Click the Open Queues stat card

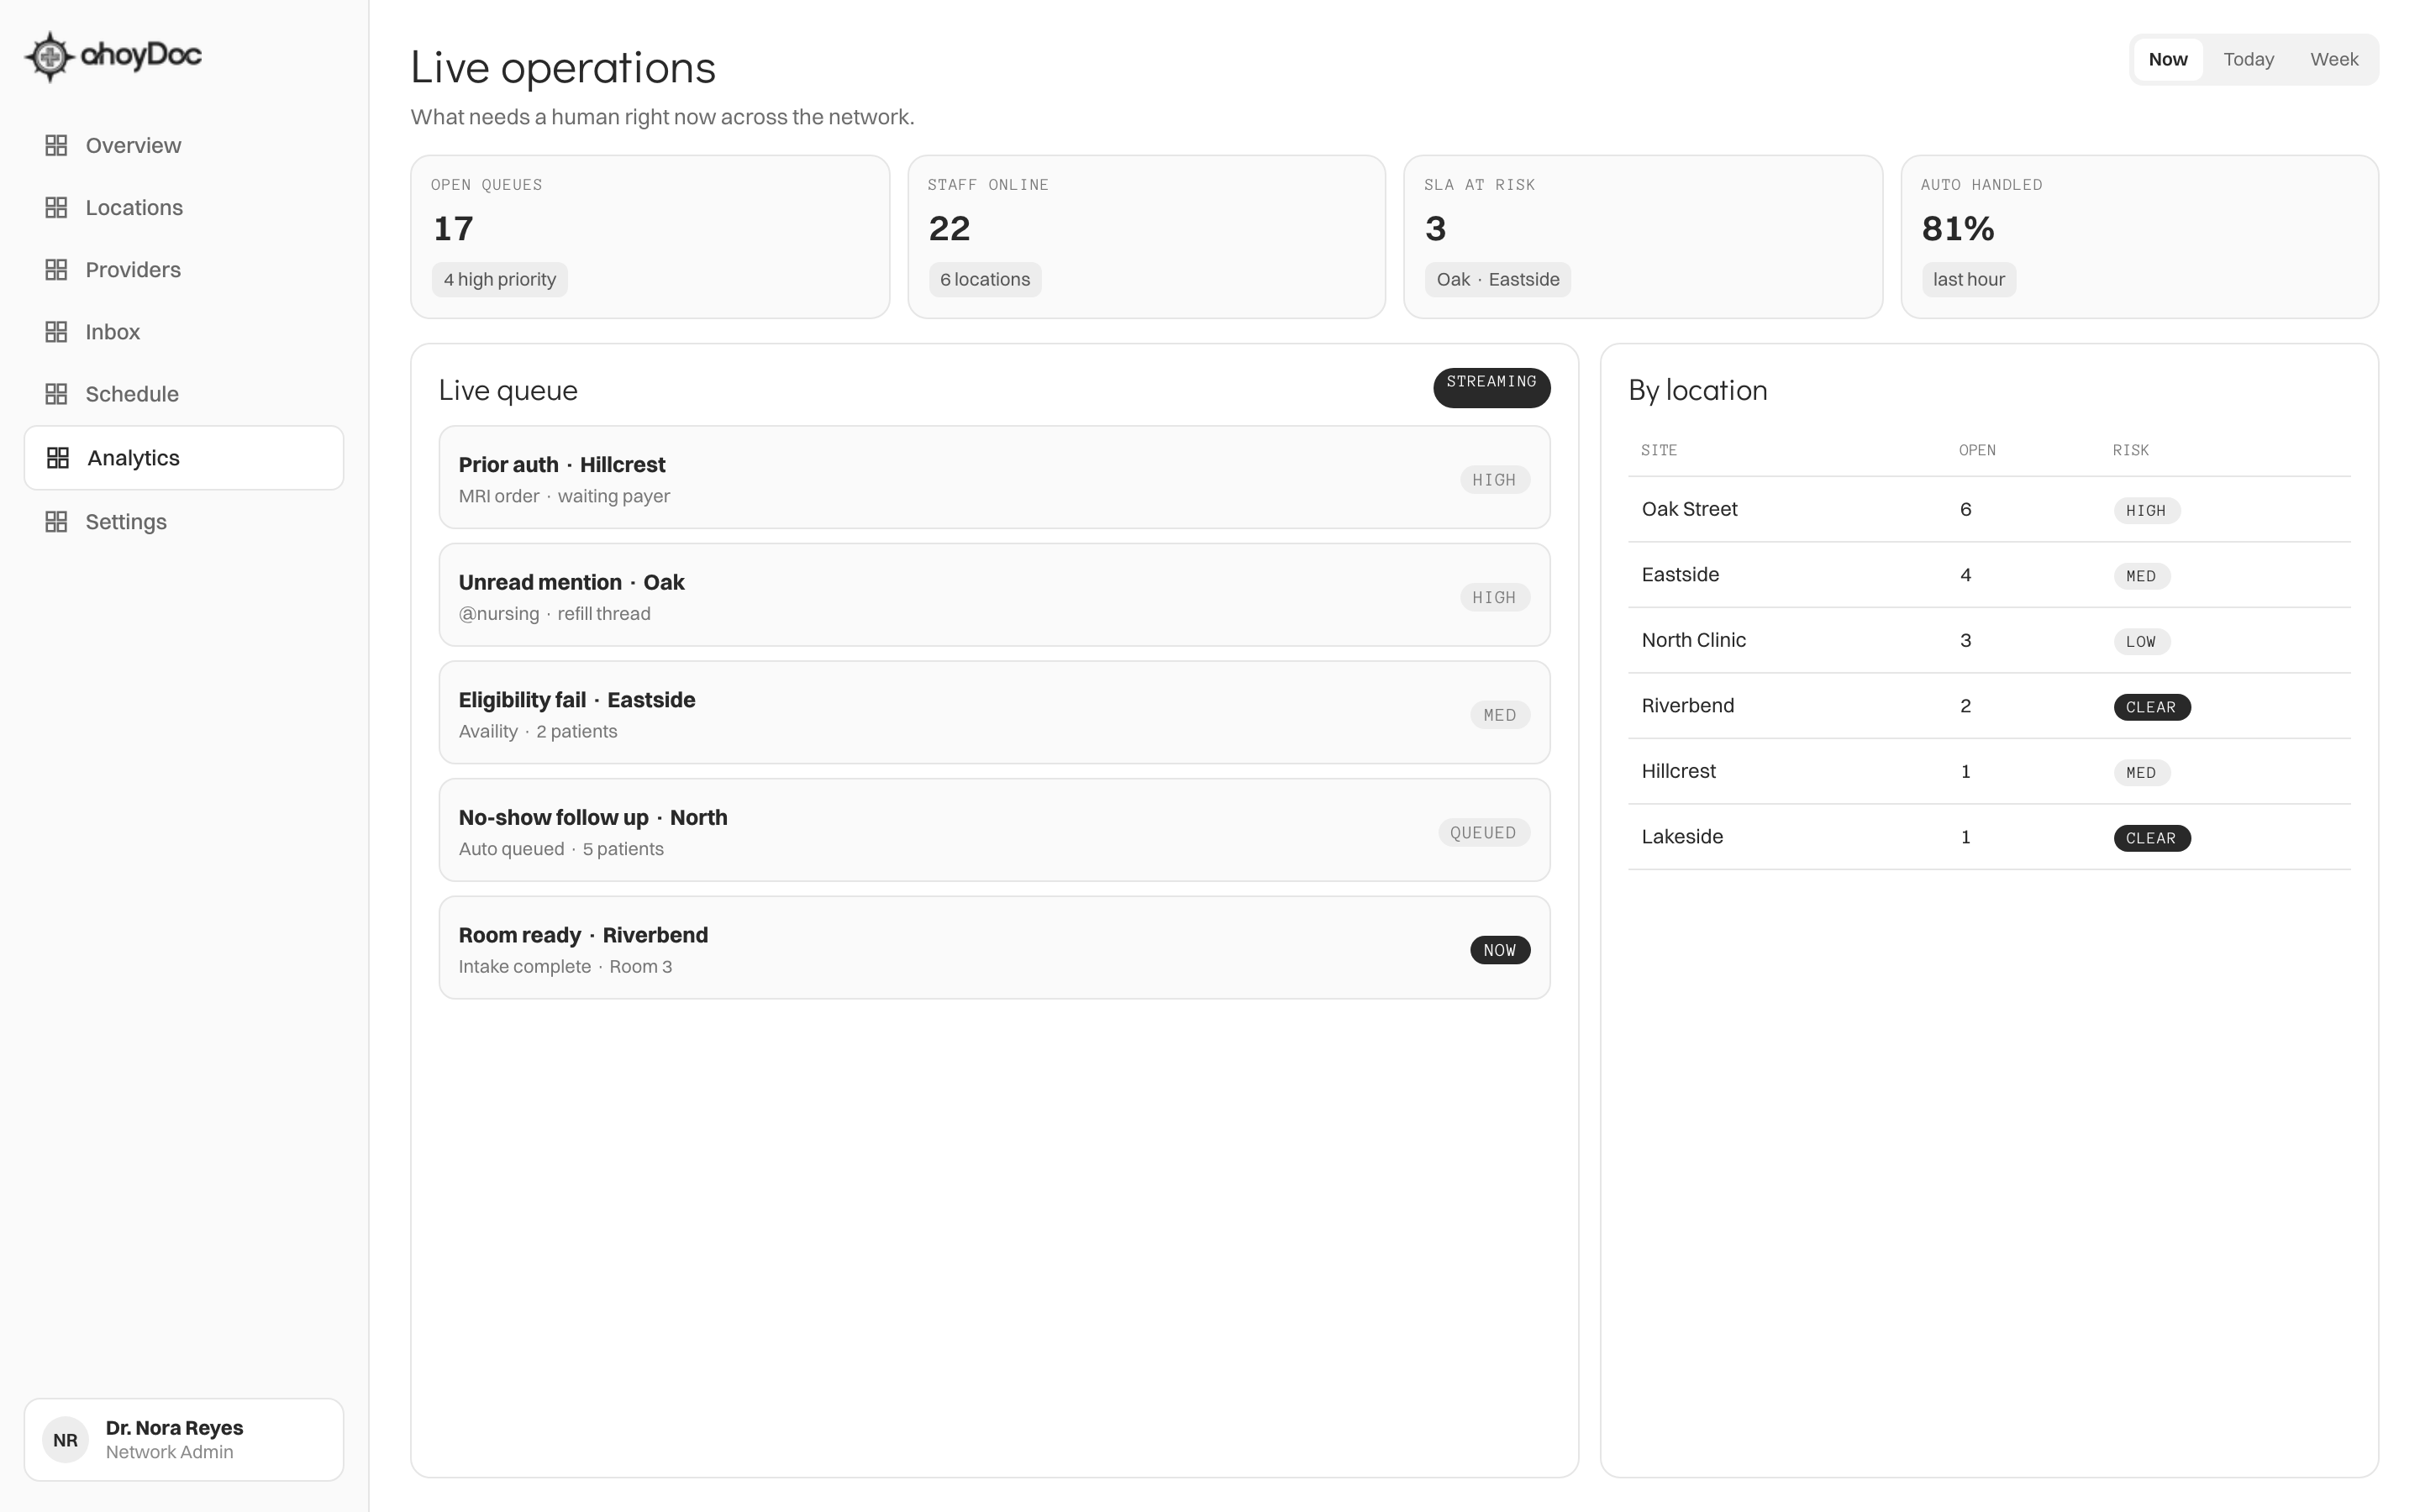tap(650, 237)
